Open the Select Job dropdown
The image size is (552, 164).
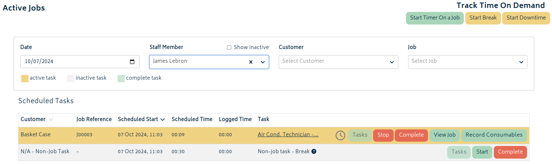tap(467, 62)
